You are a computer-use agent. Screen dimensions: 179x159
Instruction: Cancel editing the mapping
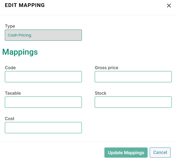pos(160,153)
